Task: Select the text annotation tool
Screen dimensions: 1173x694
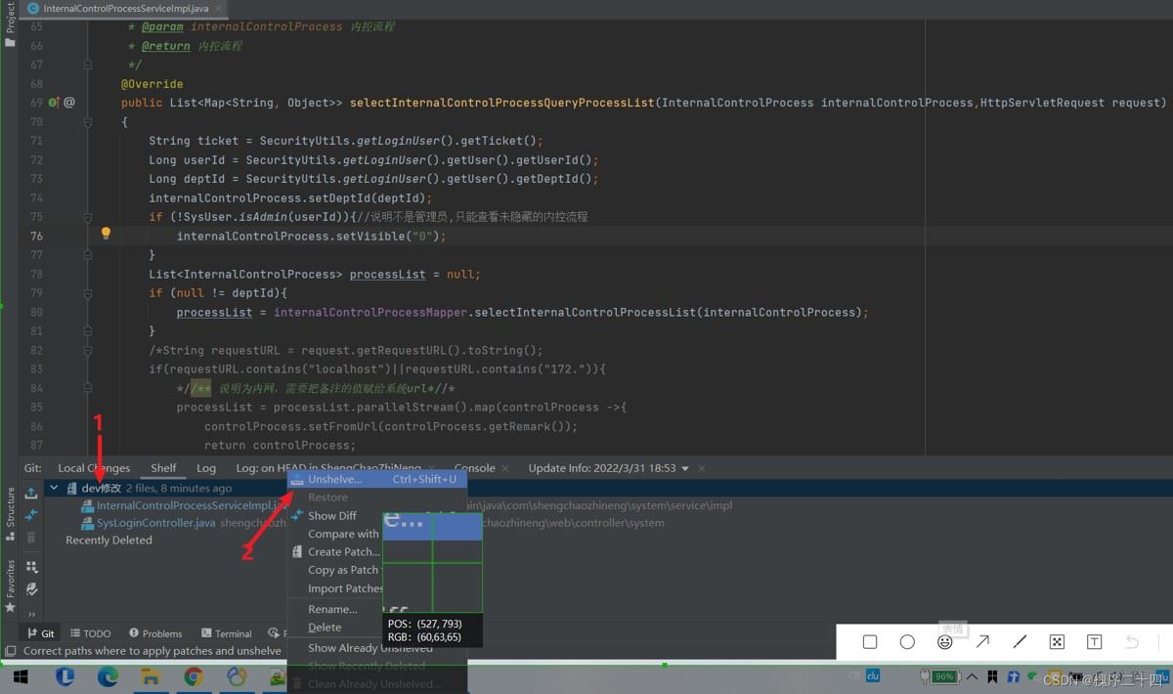Action: pos(1094,642)
